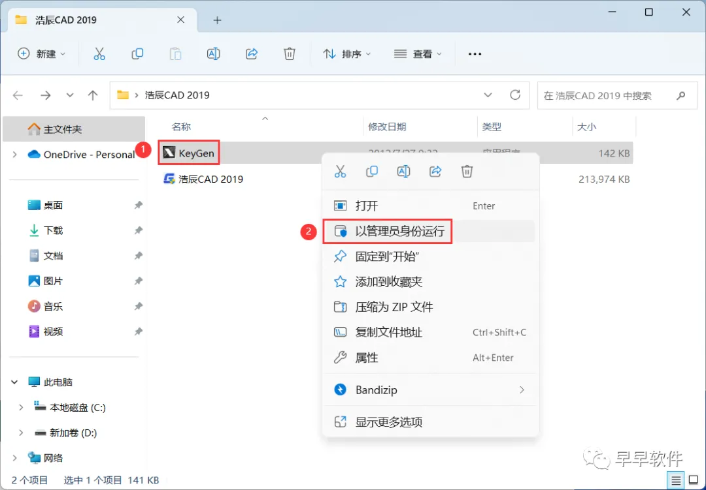Switch to details view in the status bar
The height and width of the screenshot is (490, 706).
coord(676,481)
